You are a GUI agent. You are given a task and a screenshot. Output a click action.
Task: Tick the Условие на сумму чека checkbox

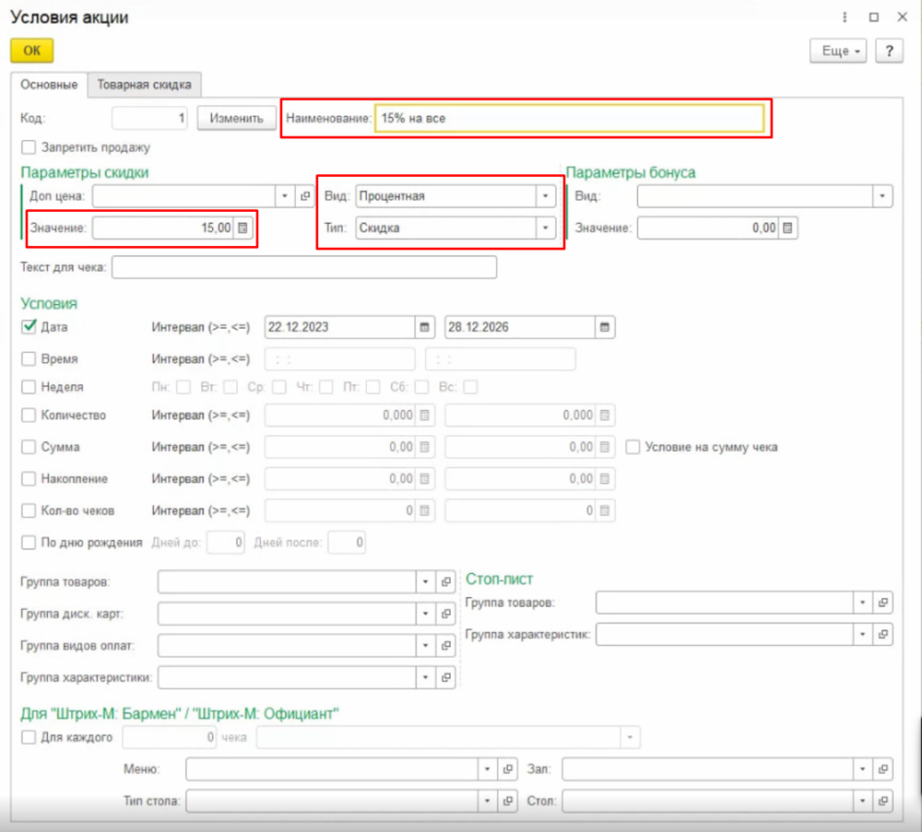point(633,447)
